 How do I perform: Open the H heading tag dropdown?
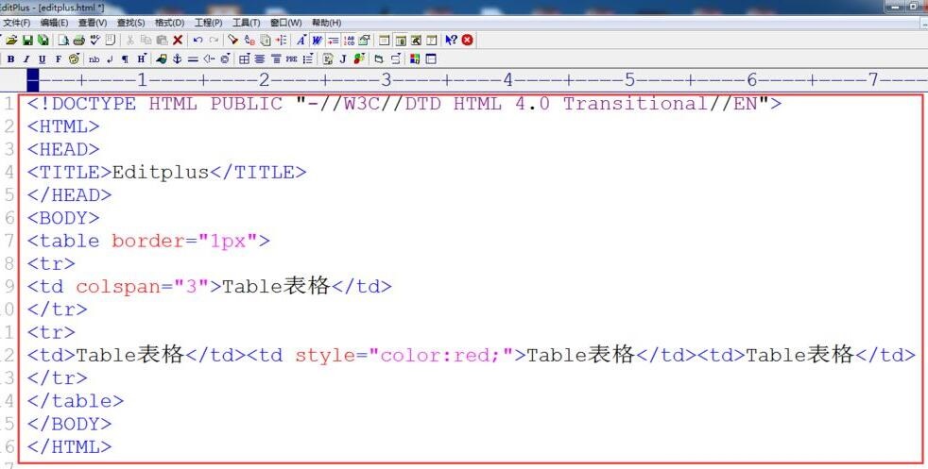pos(142,59)
